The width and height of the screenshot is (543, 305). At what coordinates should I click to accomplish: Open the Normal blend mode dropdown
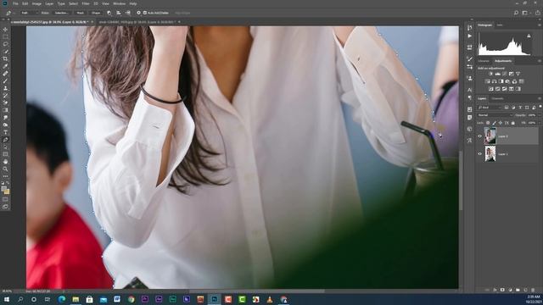[495, 115]
